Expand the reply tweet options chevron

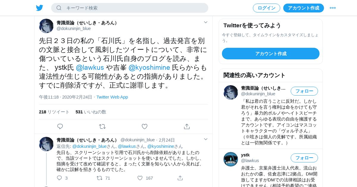pyautogui.click(x=206, y=139)
